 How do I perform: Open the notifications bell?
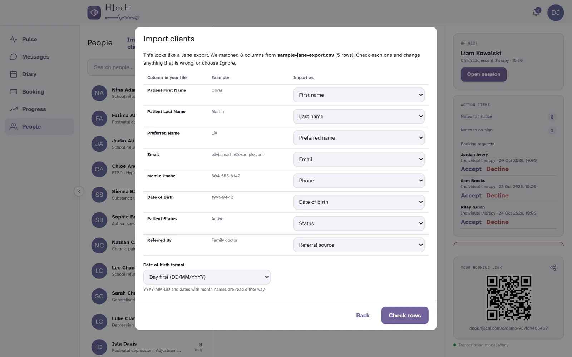click(x=536, y=12)
